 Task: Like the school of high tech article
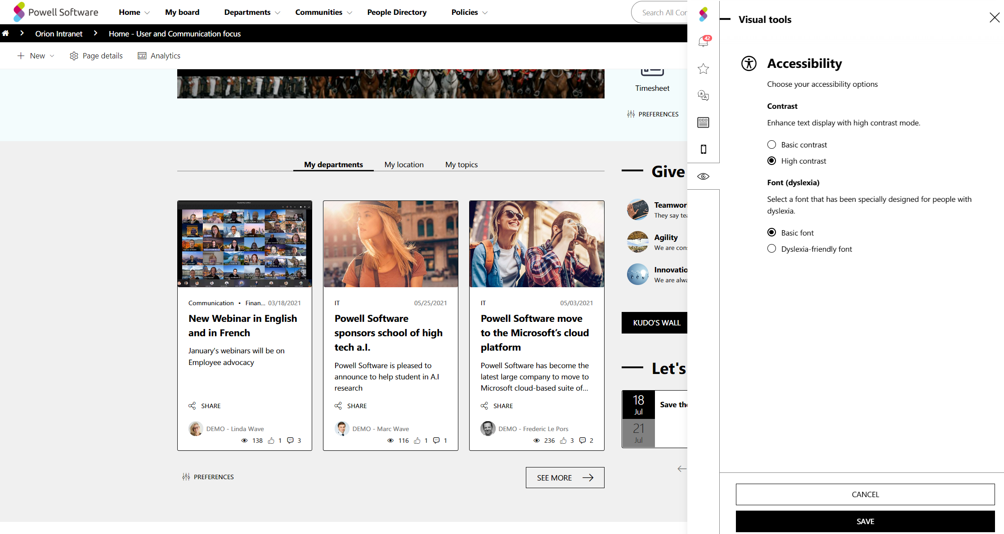417,441
